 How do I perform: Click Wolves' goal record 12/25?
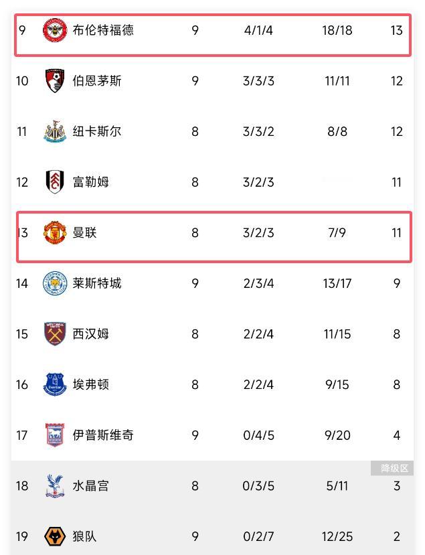[337, 536]
